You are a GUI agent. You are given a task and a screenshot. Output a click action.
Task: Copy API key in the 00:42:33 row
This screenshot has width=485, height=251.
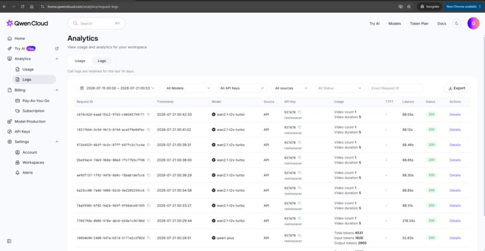click(x=300, y=112)
